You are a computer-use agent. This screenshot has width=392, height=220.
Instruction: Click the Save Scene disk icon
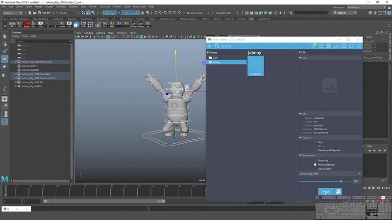click(x=39, y=13)
